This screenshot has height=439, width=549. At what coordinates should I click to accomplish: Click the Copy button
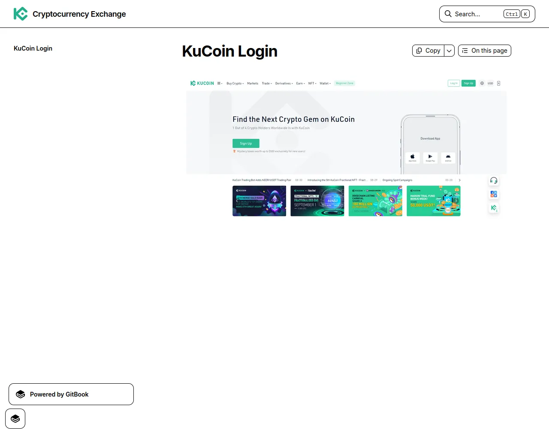(428, 51)
